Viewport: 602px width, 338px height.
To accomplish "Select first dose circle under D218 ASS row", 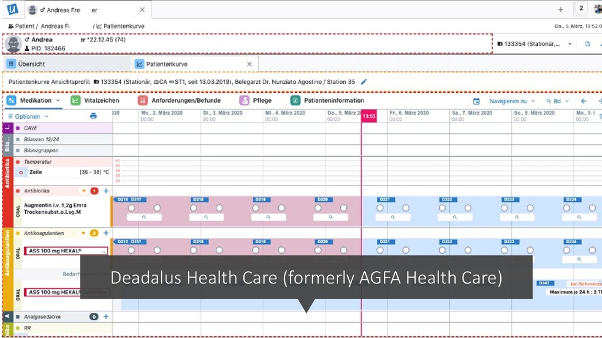I will pos(193,250).
